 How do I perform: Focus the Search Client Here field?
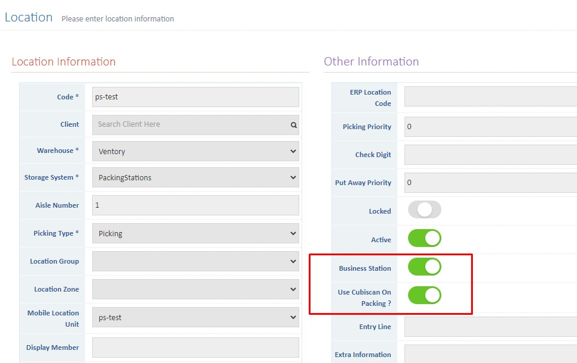tap(190, 124)
